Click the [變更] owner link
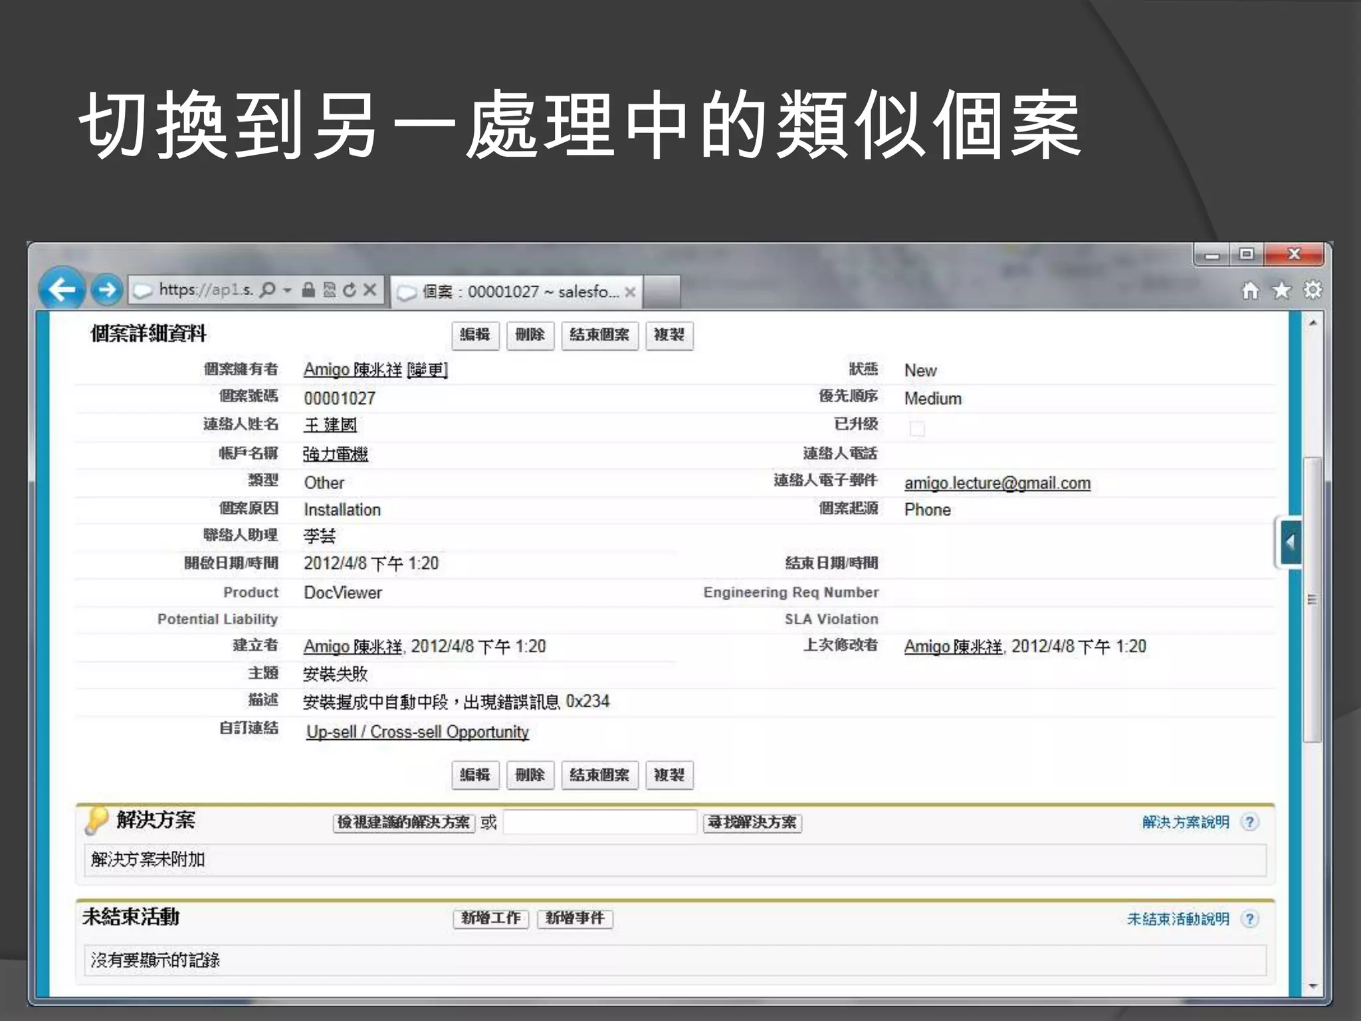The width and height of the screenshot is (1361, 1021). pos(427,370)
